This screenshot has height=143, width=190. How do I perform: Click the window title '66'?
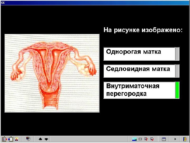3,3
